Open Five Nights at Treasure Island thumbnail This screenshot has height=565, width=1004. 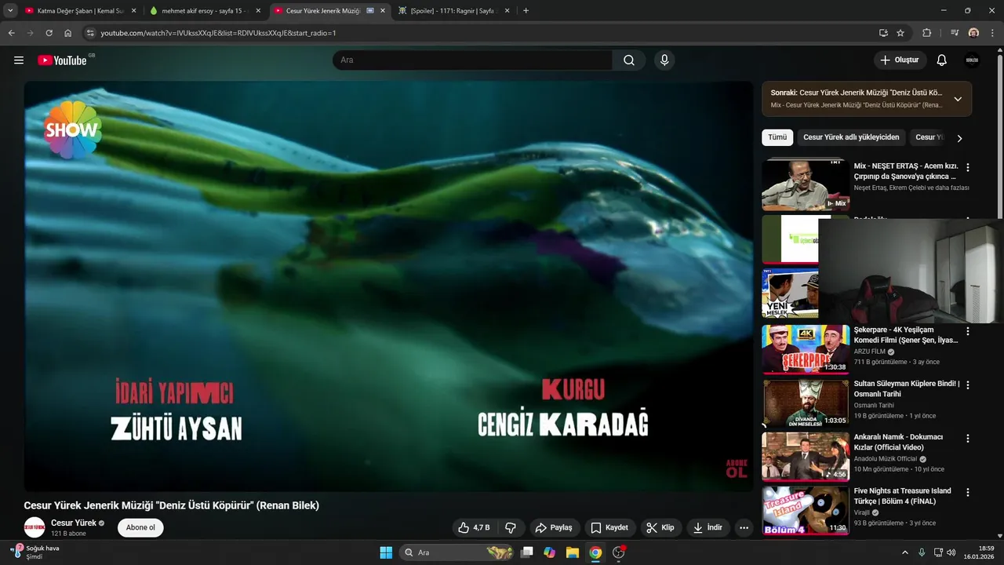coord(806,510)
